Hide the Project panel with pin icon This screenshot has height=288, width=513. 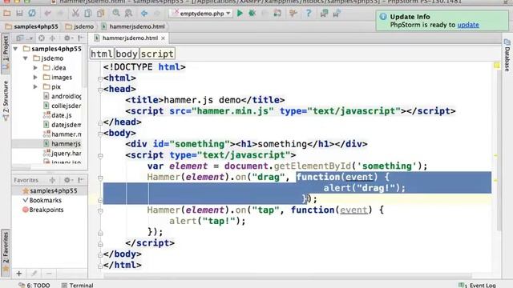tap(80, 38)
